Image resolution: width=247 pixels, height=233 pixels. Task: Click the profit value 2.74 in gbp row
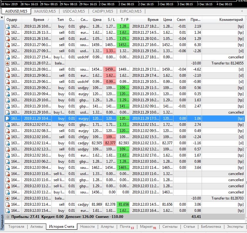pyautogui.click(x=198, y=125)
